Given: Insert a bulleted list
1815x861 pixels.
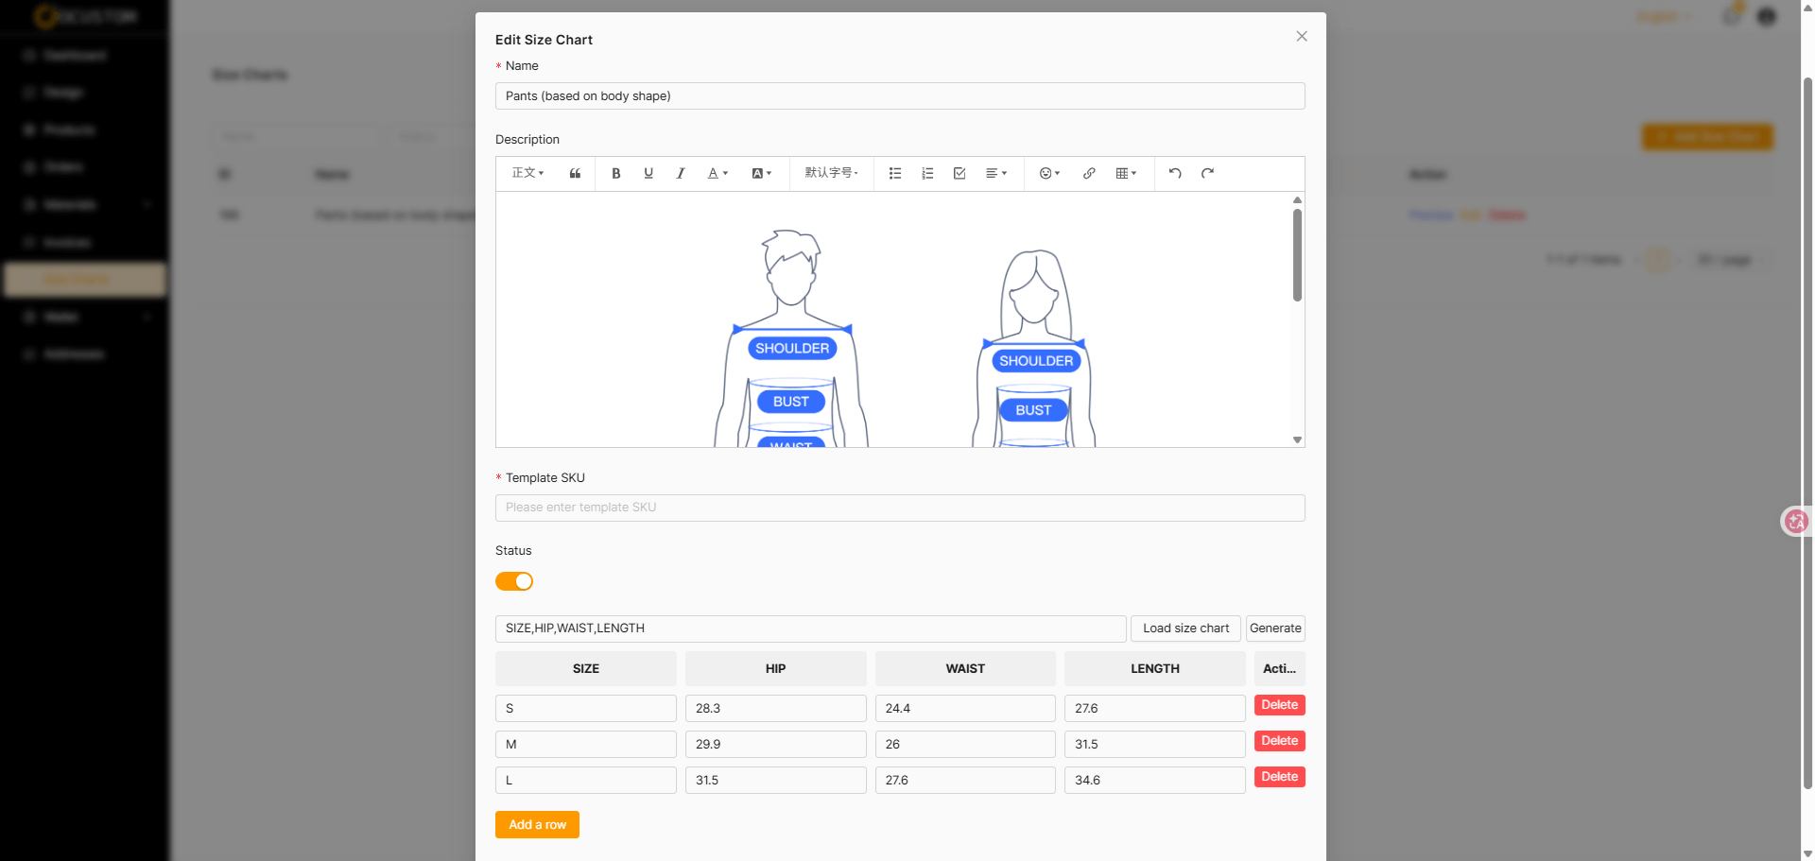Looking at the screenshot, I should pos(895,174).
